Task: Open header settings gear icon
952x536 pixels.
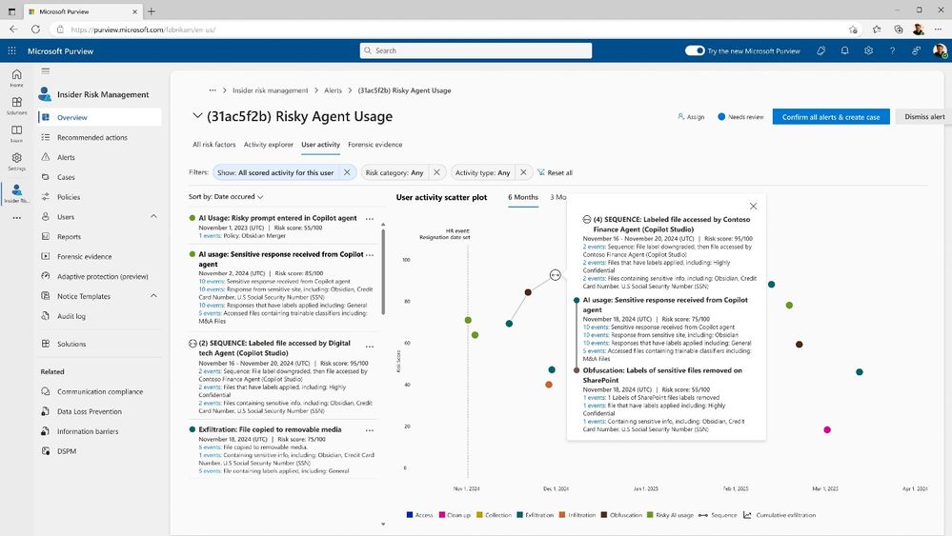Action: point(868,50)
